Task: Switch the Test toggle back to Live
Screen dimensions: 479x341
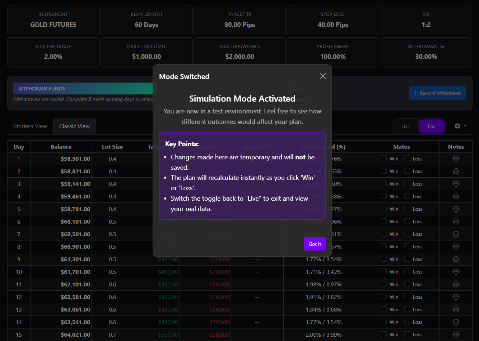Action: click(405, 126)
